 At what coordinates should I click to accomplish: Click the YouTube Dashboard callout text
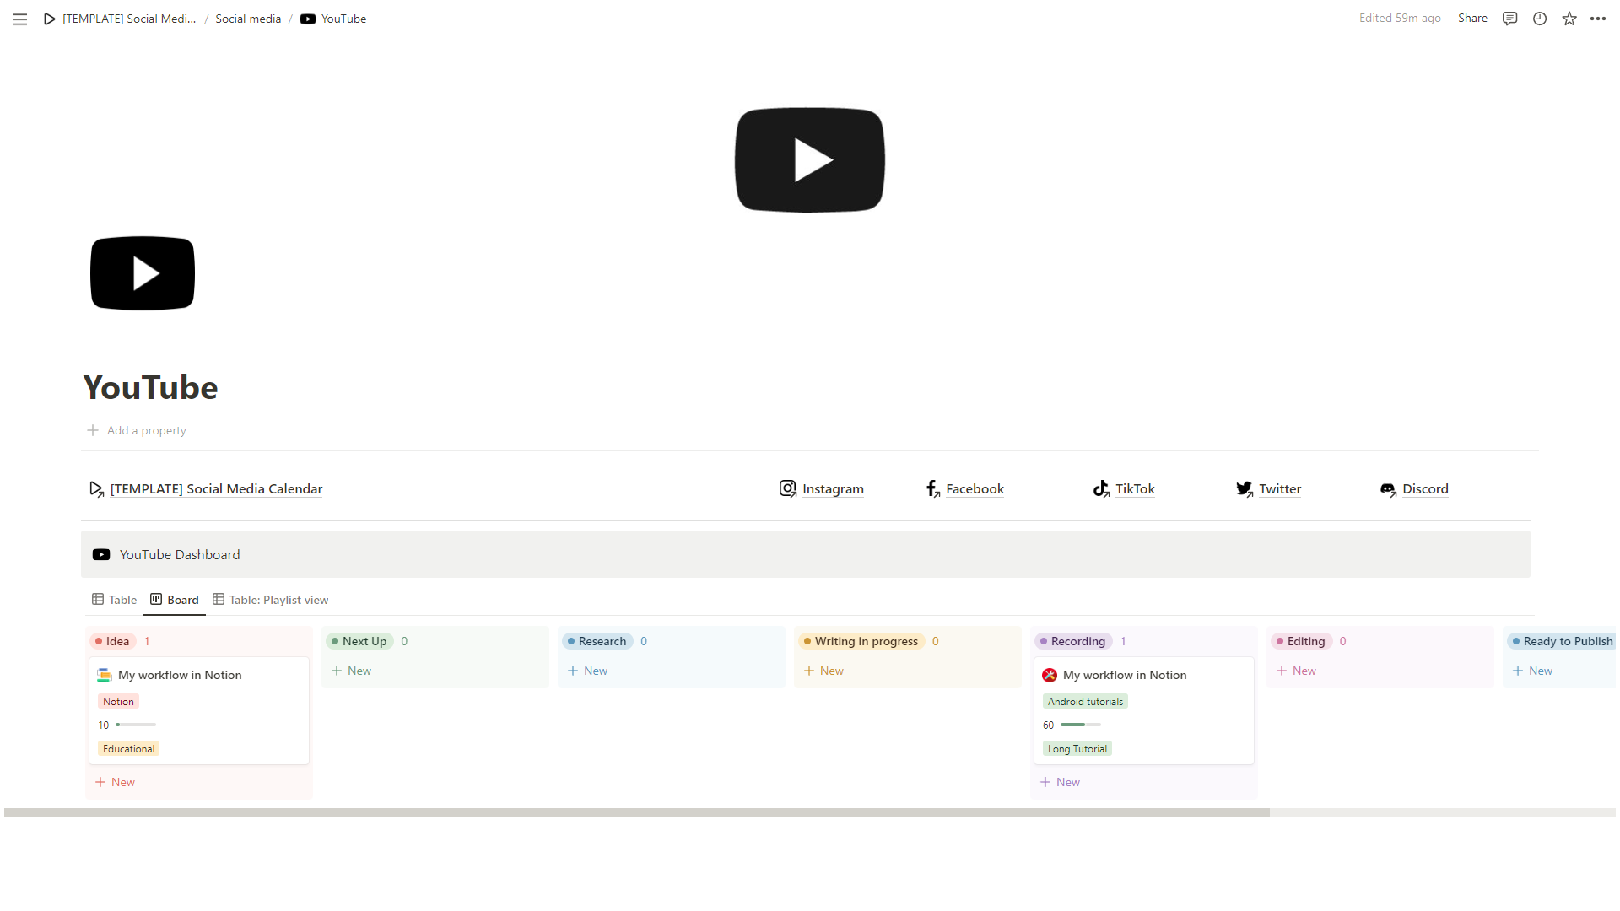(180, 554)
